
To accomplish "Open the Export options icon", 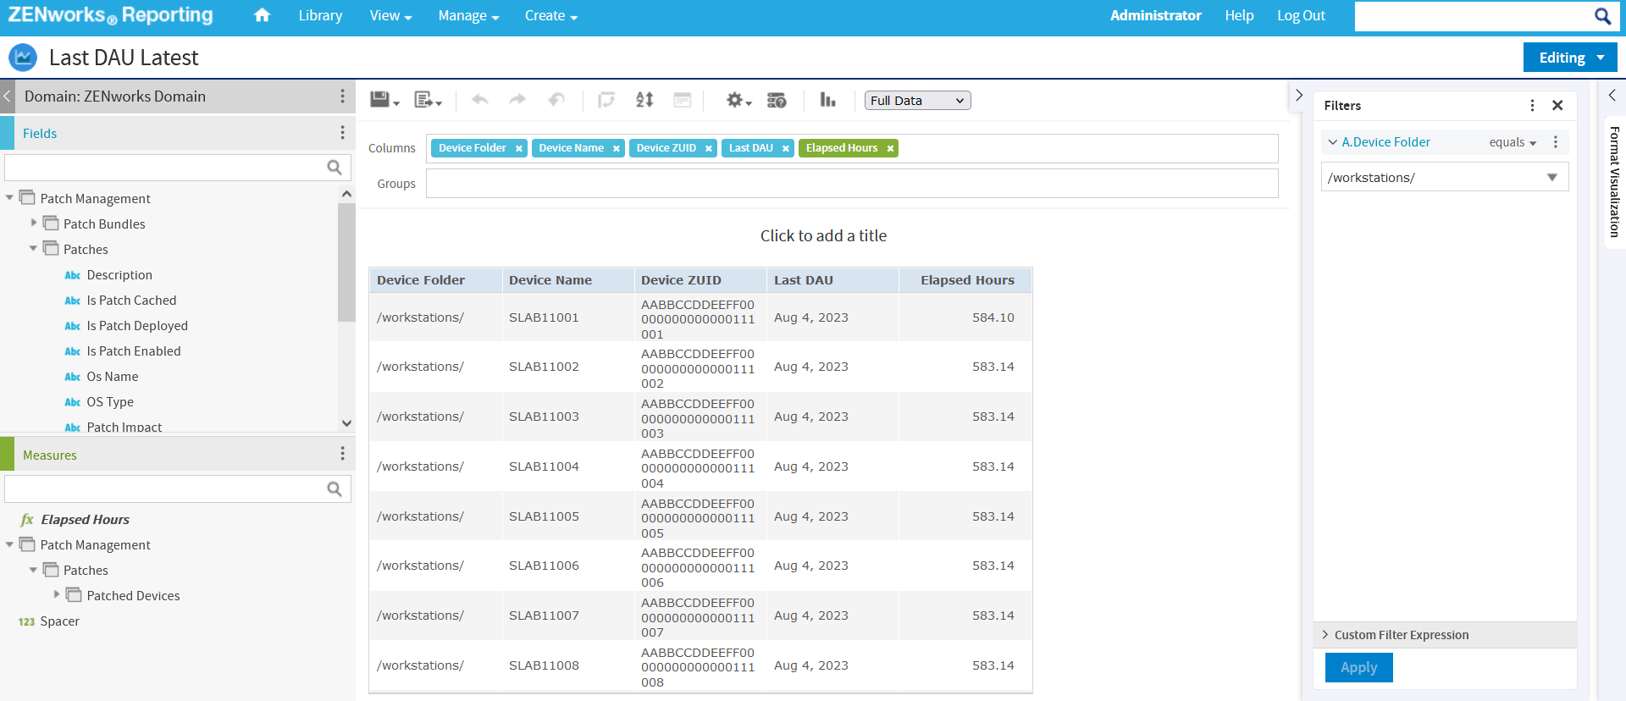I will click(426, 100).
